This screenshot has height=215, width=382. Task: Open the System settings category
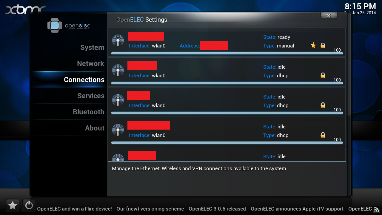[x=92, y=47]
